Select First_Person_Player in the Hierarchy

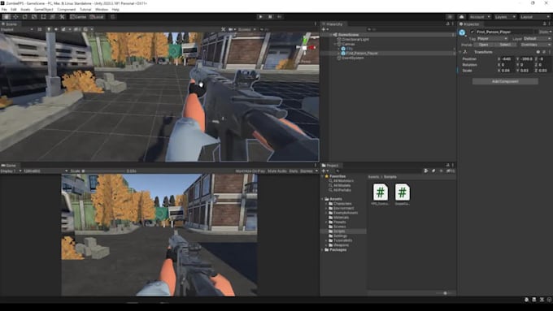coord(362,53)
